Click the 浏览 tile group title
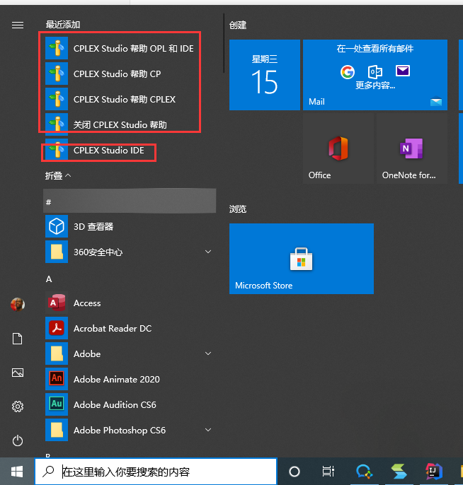463x485 pixels. tap(238, 209)
